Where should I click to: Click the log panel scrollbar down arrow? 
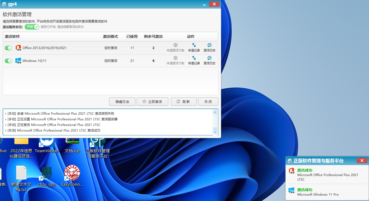pyautogui.click(x=215, y=132)
